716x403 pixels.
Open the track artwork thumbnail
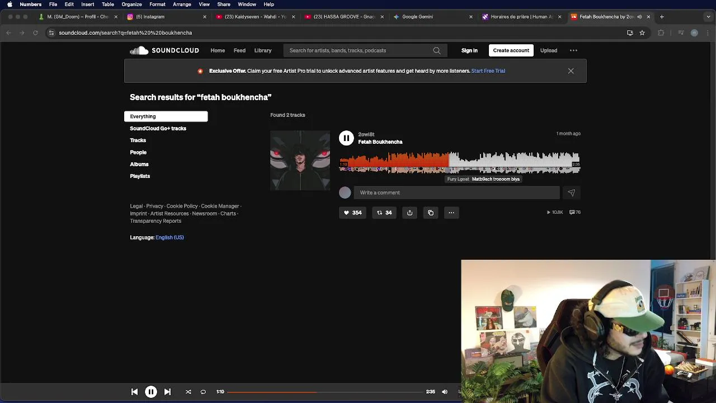tap(300, 161)
